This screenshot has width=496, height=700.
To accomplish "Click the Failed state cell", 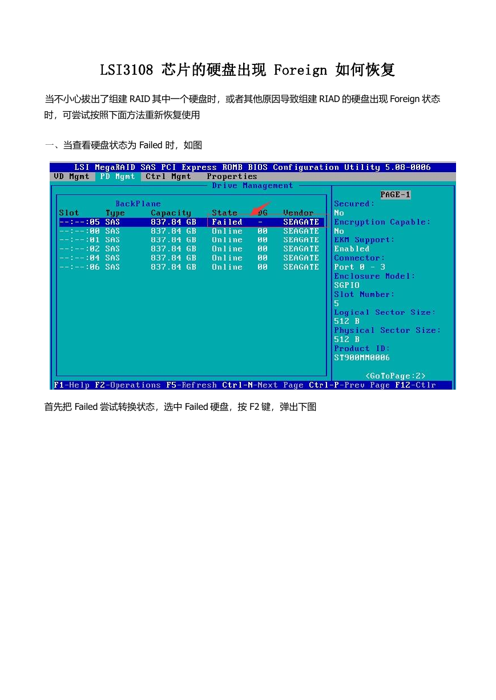I will coord(227,222).
